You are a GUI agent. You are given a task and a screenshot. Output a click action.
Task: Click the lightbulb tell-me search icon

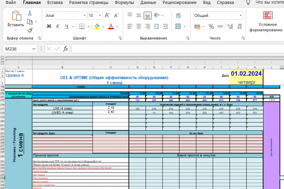(248, 2)
